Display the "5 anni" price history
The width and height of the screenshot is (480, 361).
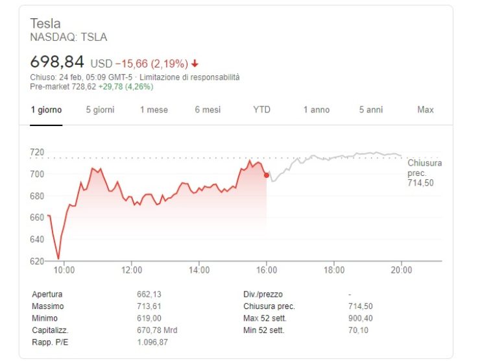pyautogui.click(x=371, y=110)
